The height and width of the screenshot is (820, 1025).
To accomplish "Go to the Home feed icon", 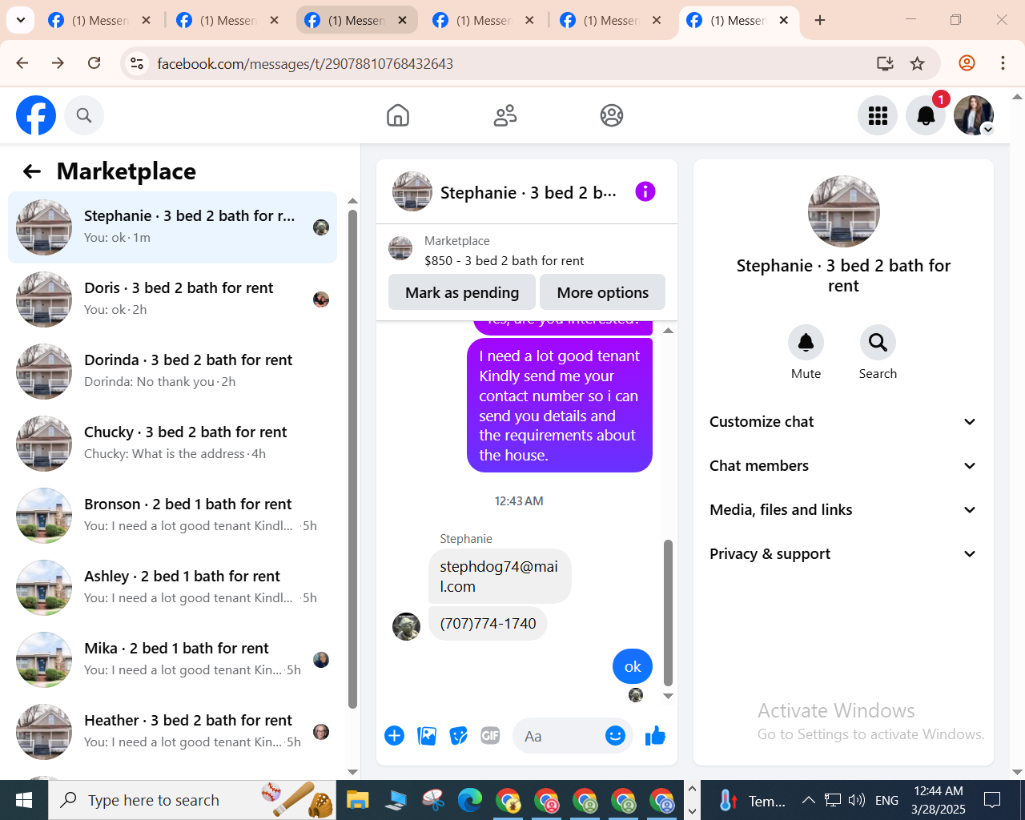I will [398, 115].
